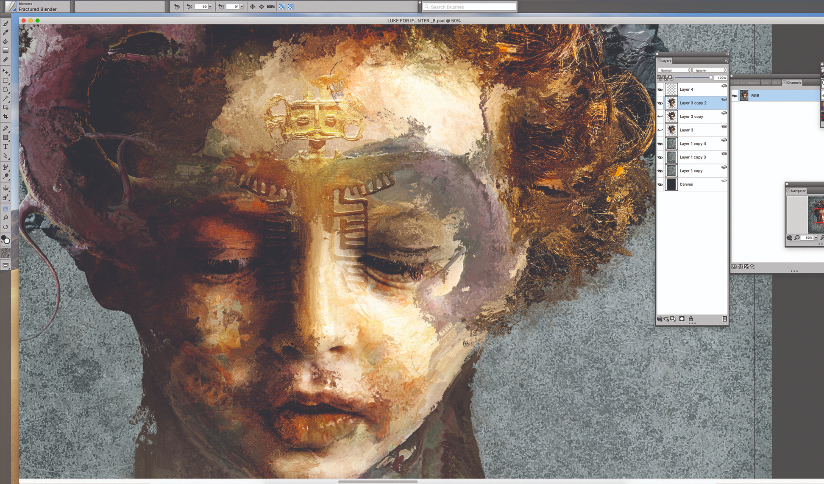
Task: Toggle the screen view mode icon
Action: (6, 265)
